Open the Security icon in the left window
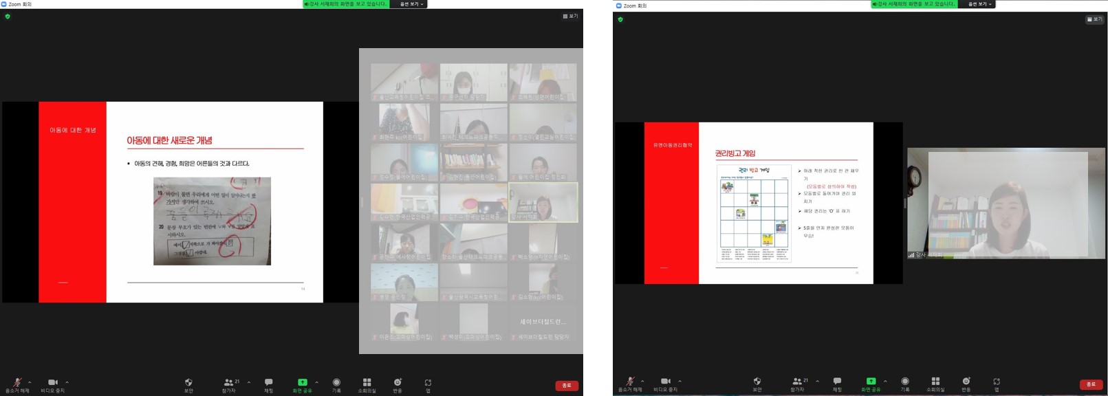The width and height of the screenshot is (1108, 396). (188, 383)
